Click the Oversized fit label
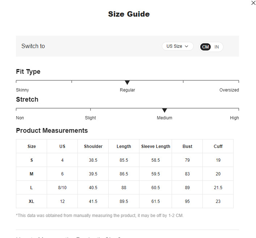Screen dimensions: 256x238 pyautogui.click(x=229, y=90)
